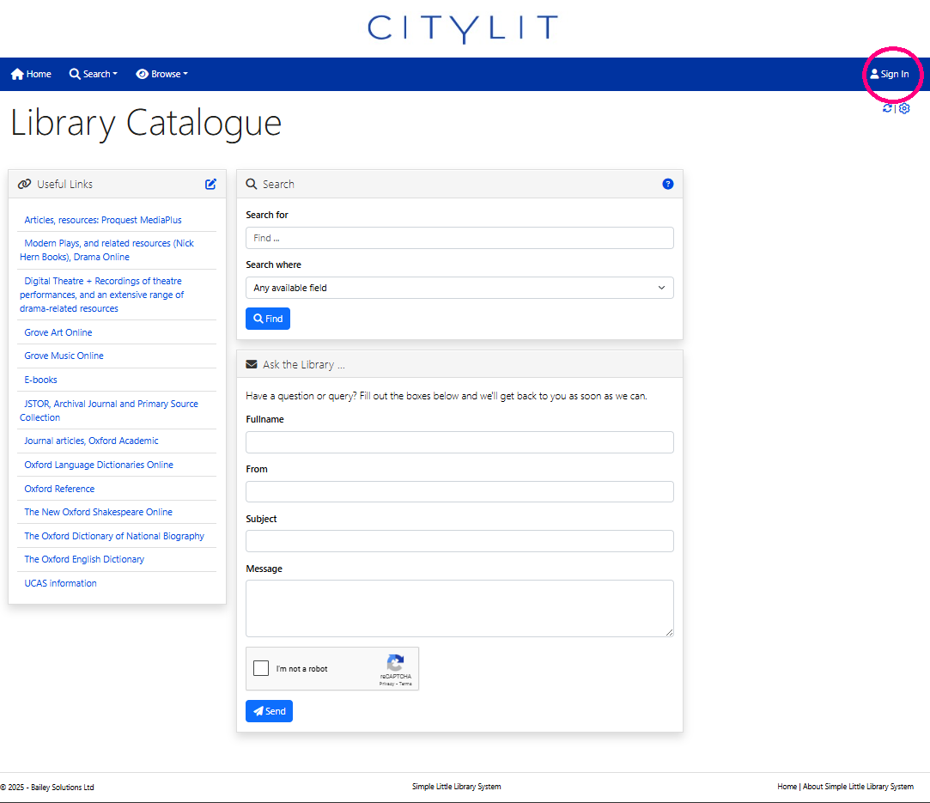
Task: Tick the I'm not a robot checkbox
Action: [x=262, y=668]
